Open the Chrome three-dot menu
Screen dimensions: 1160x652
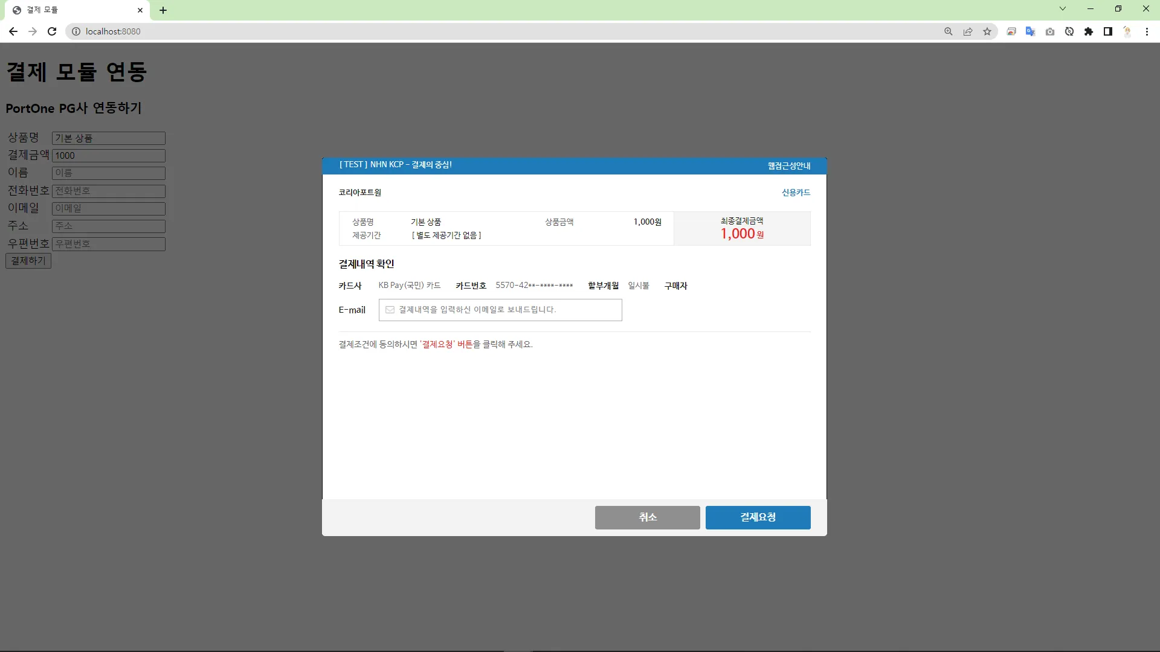tap(1147, 31)
